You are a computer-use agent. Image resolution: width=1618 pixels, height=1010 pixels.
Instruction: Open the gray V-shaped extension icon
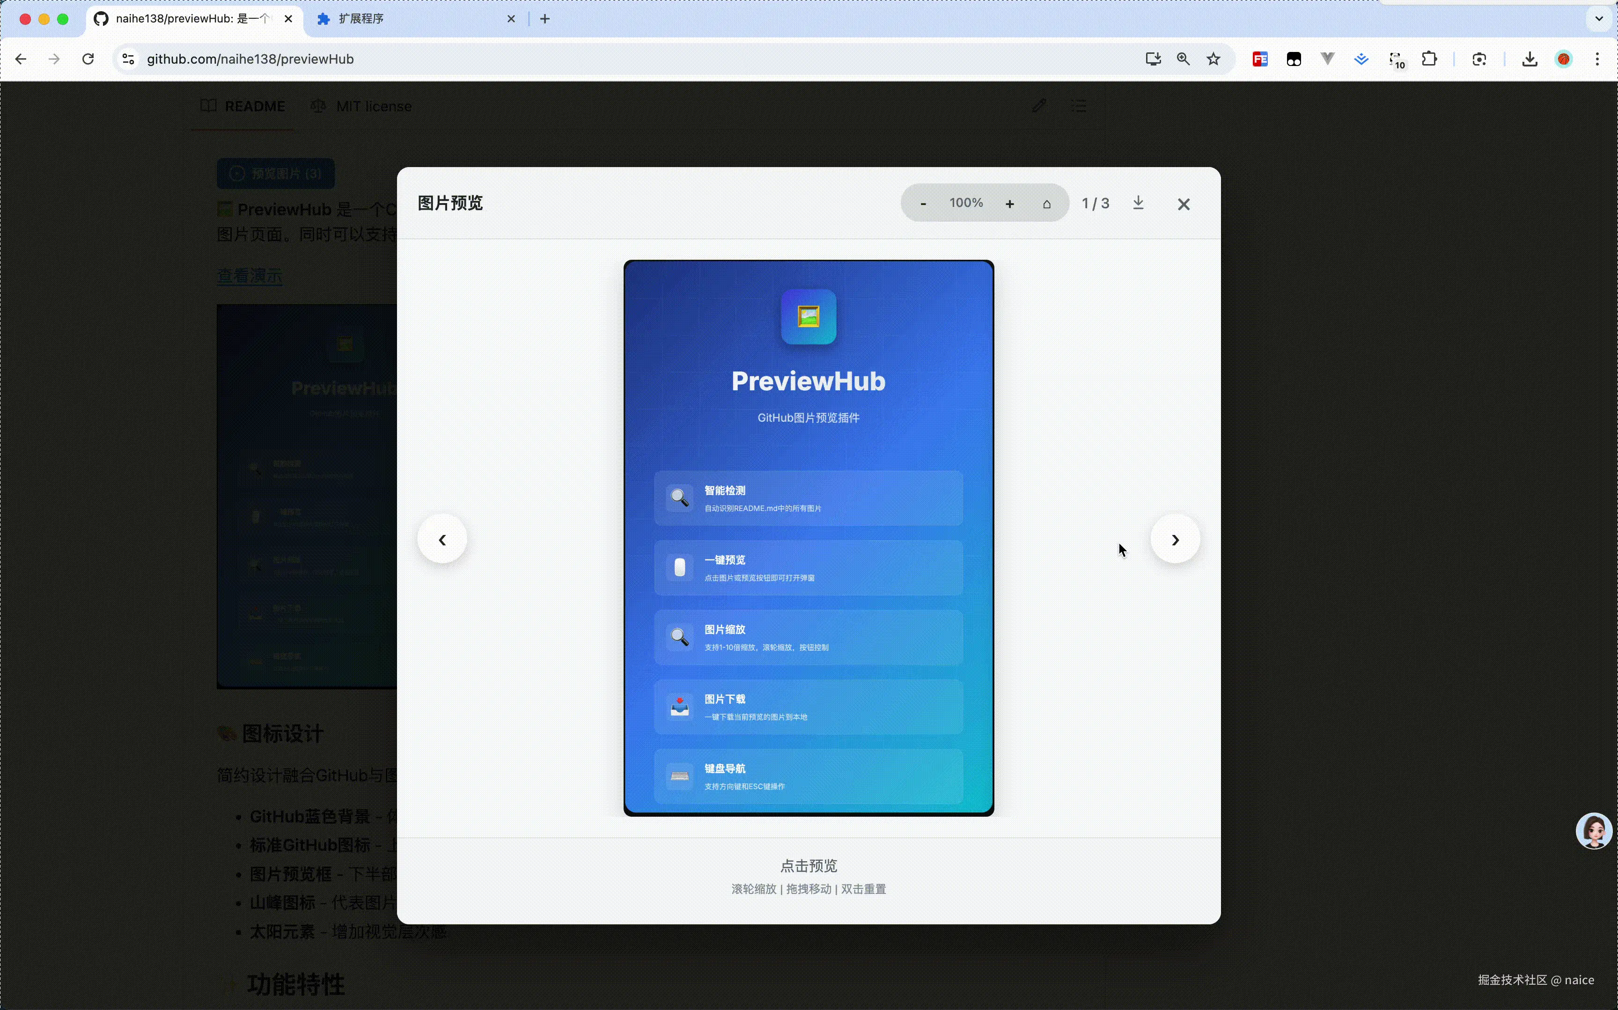click(1327, 59)
